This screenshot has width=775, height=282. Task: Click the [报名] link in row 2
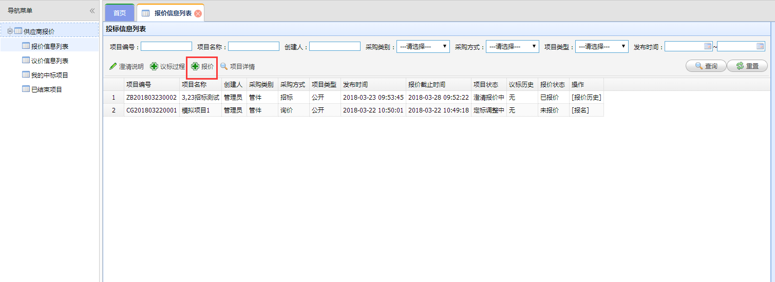coord(580,110)
